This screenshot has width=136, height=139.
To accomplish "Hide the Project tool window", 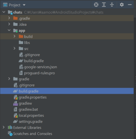I will pyautogui.click(x=130, y=5).
